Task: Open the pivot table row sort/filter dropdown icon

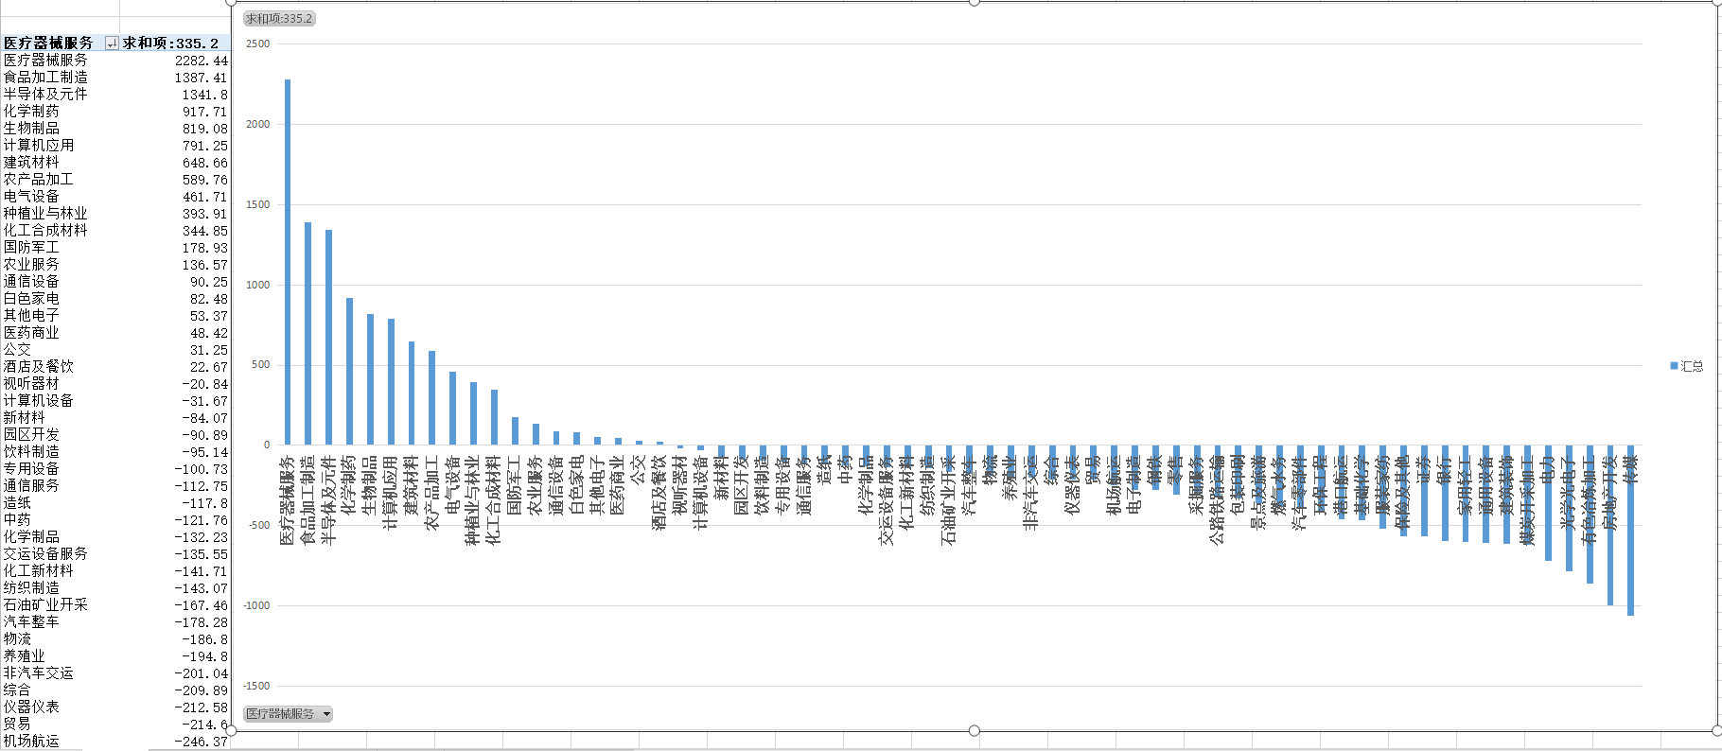Action: (112, 44)
